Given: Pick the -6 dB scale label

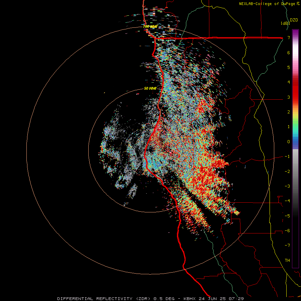Looking at the screenshot, I should 287,231.
